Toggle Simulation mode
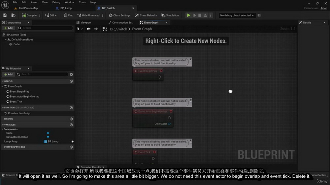The width and height of the screenshot is (330, 185). tap(170, 15)
